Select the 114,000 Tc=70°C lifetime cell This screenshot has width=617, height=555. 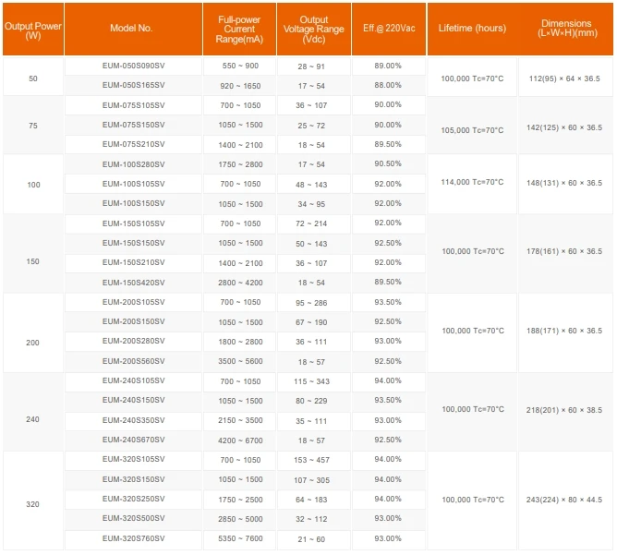coord(472,184)
